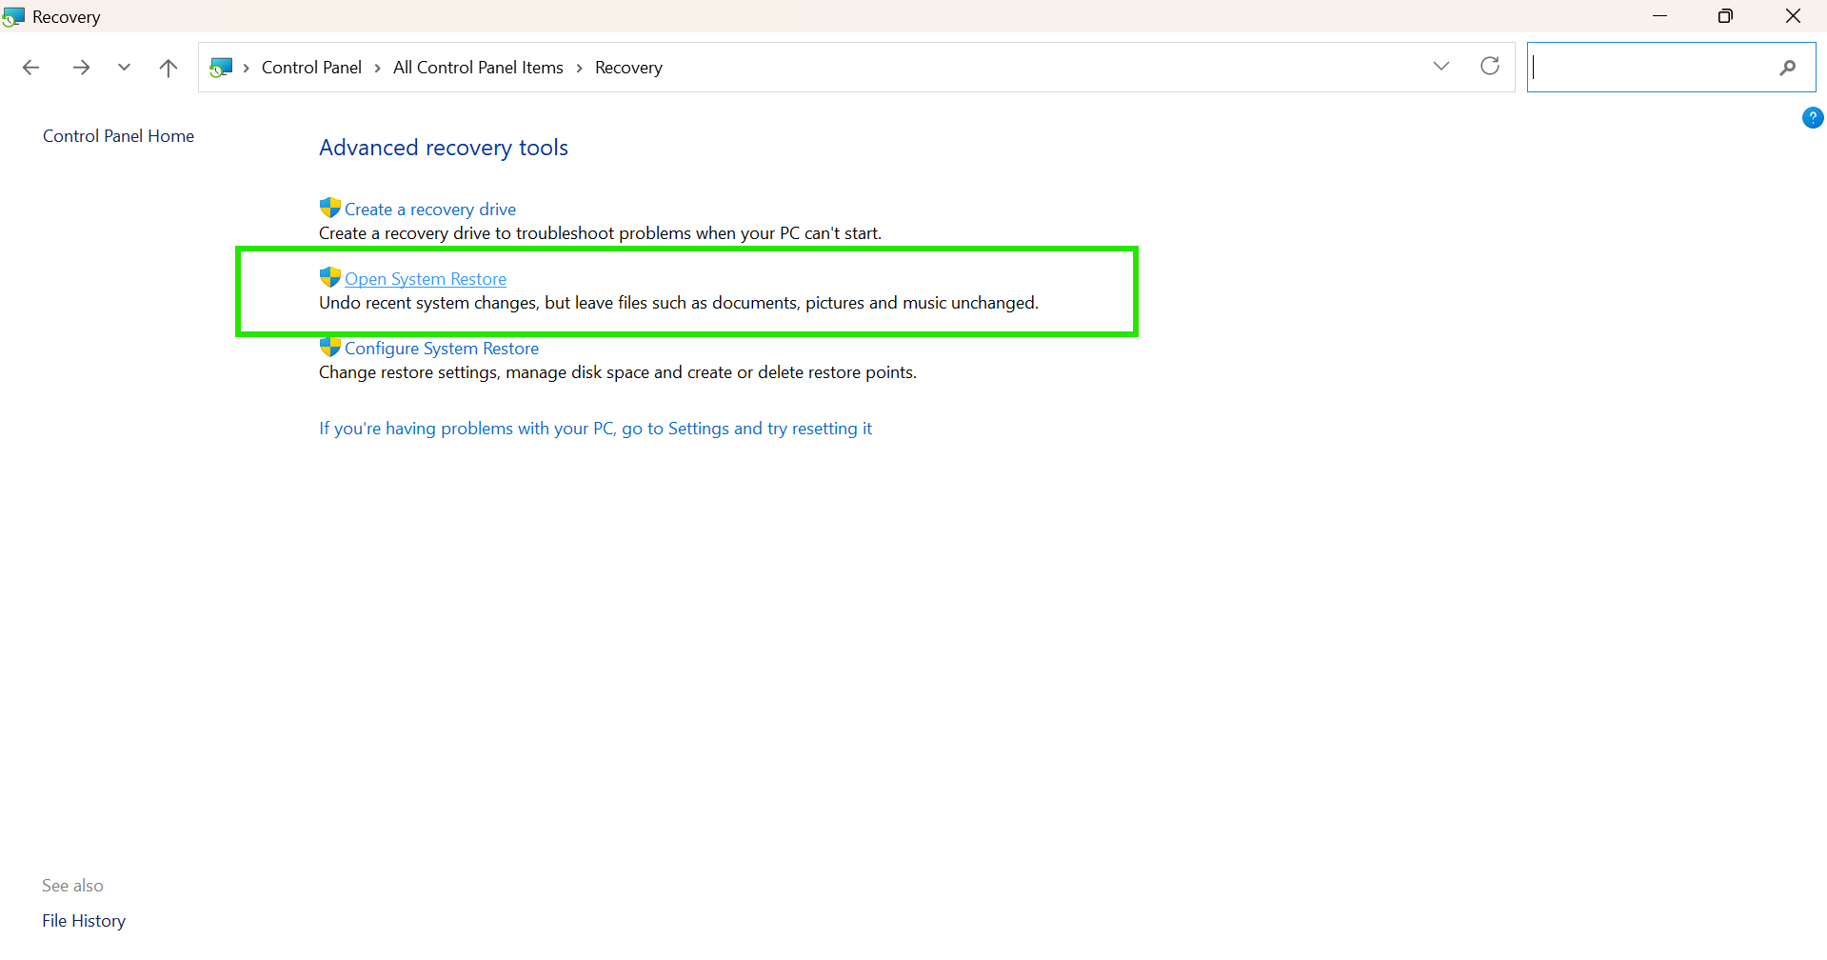Expand chevron after Control Panel breadcrumb
1827x960 pixels.
378,68
